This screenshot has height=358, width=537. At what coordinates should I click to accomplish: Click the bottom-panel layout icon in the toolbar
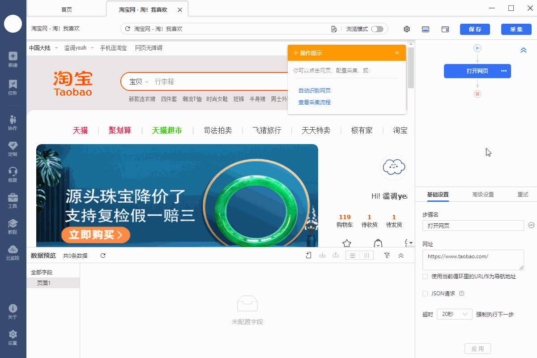[426, 29]
